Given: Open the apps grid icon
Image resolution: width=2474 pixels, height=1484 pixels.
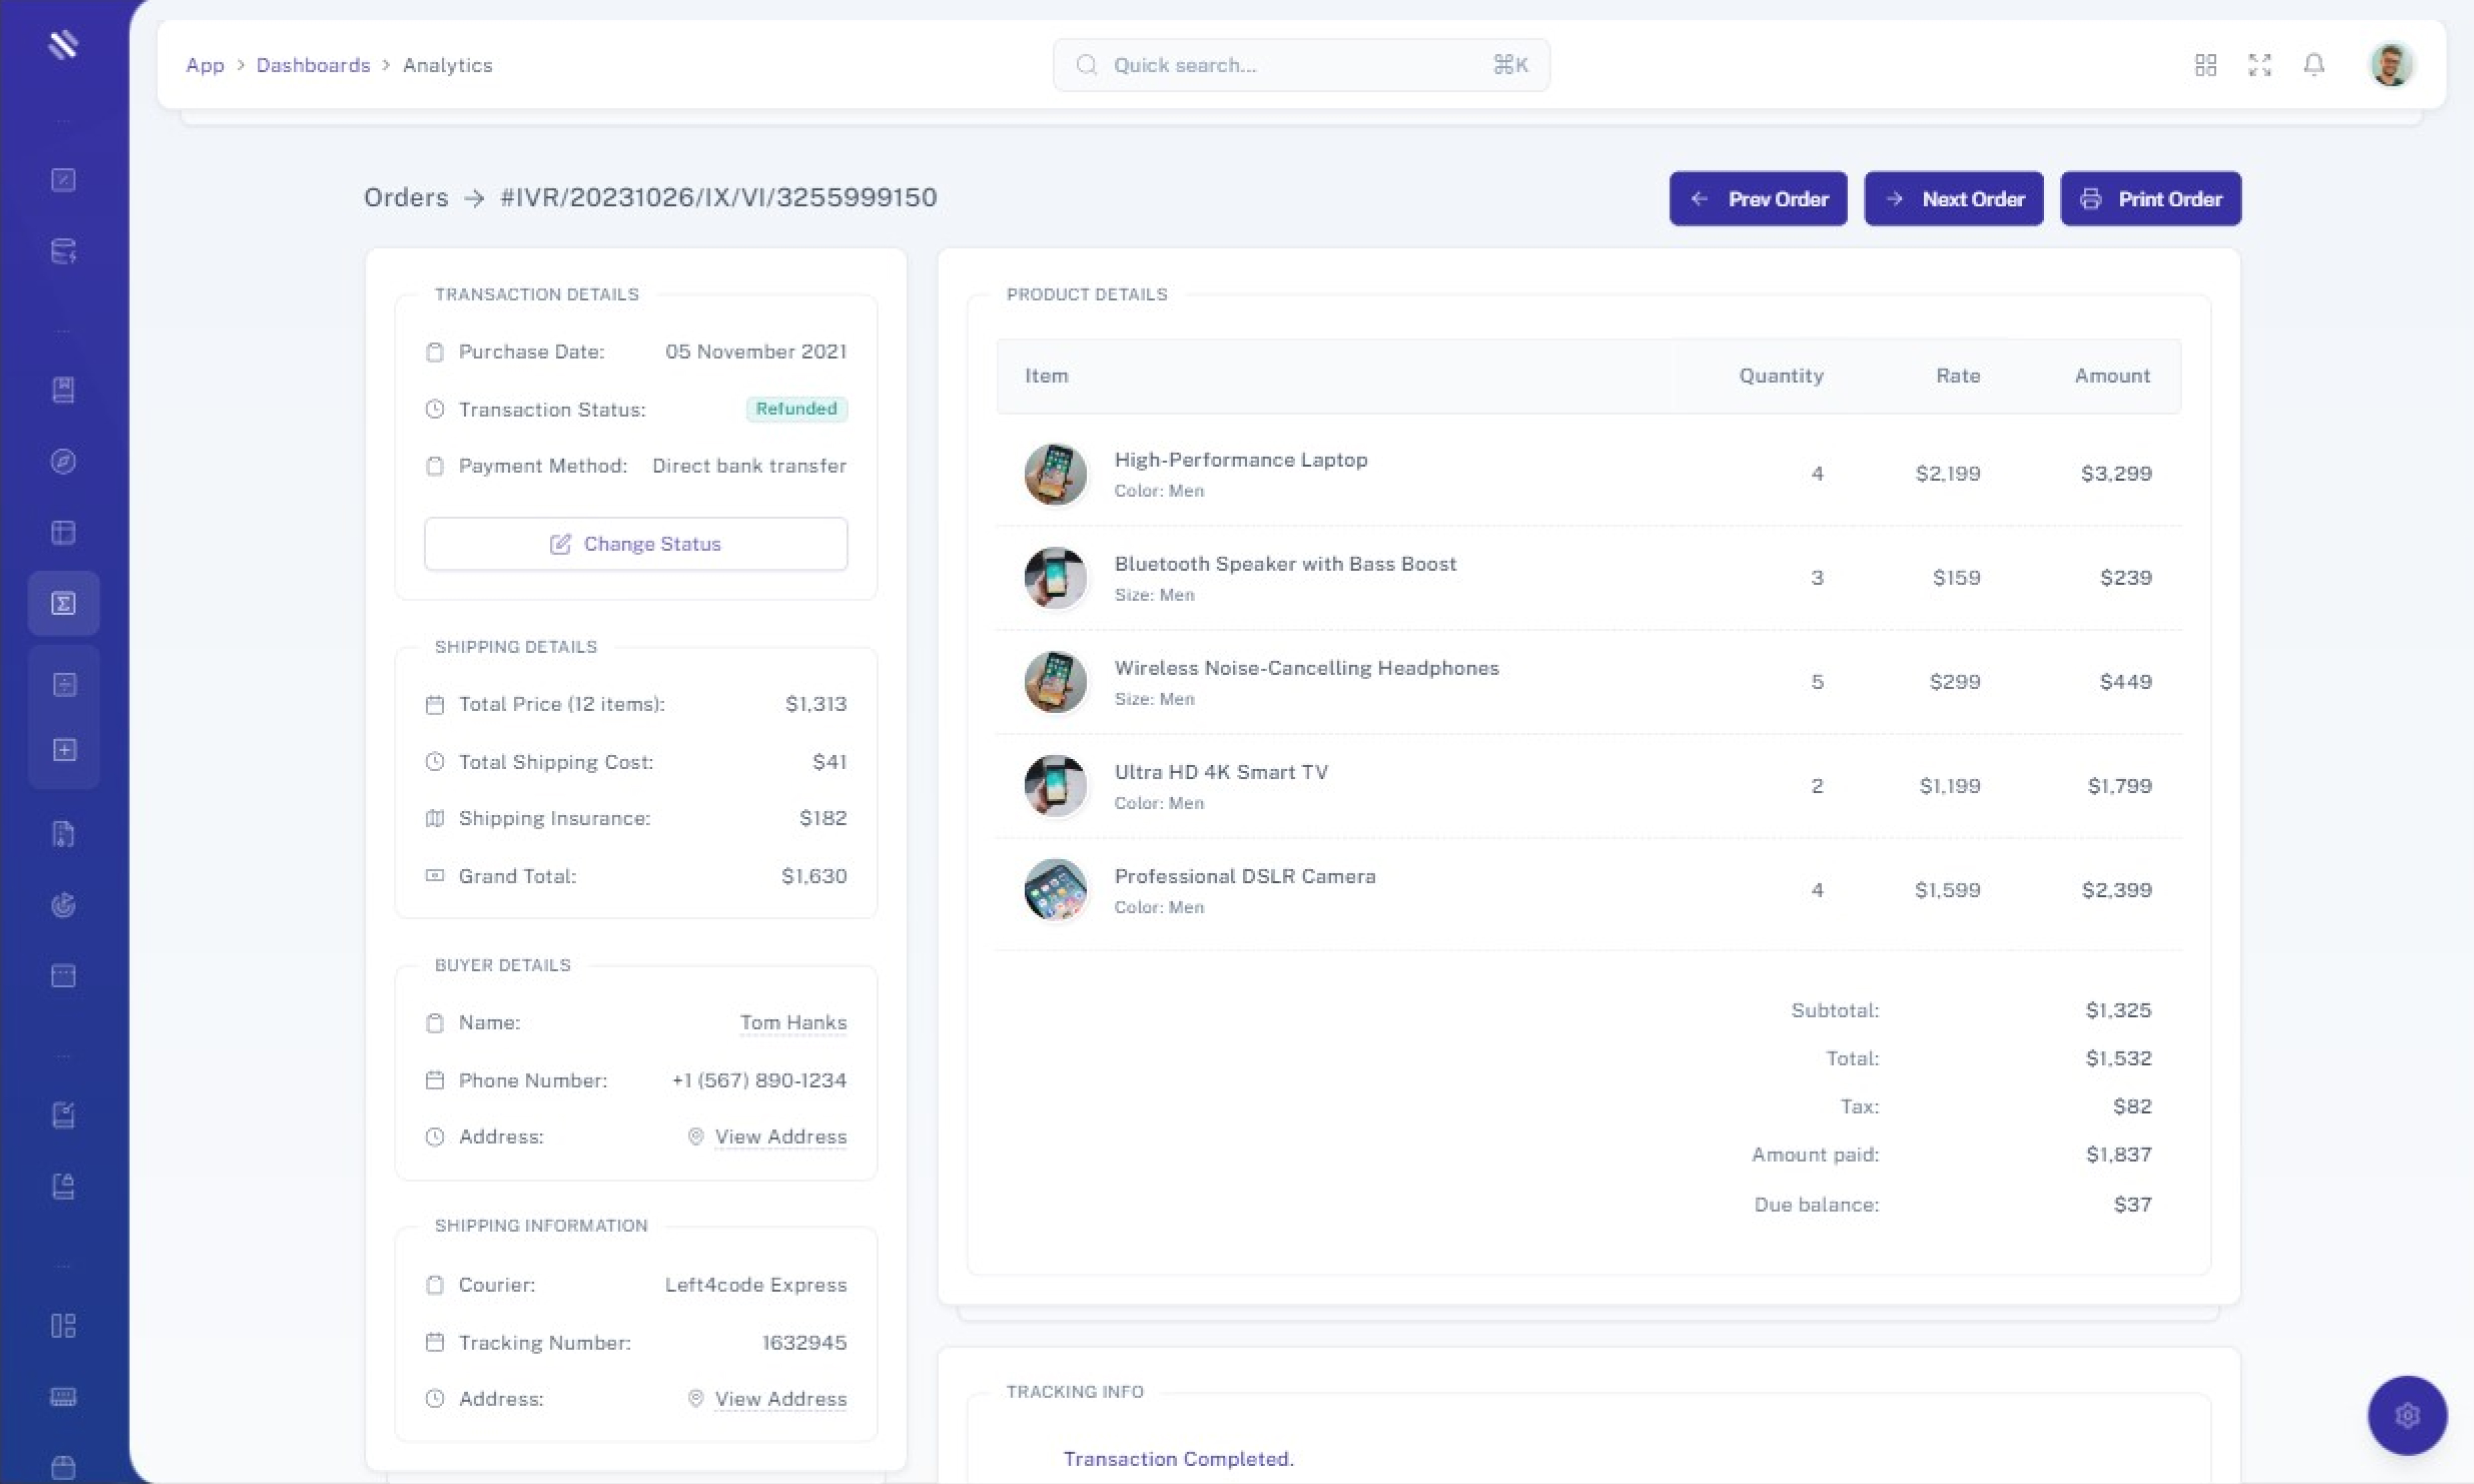Looking at the screenshot, I should (x=2205, y=65).
